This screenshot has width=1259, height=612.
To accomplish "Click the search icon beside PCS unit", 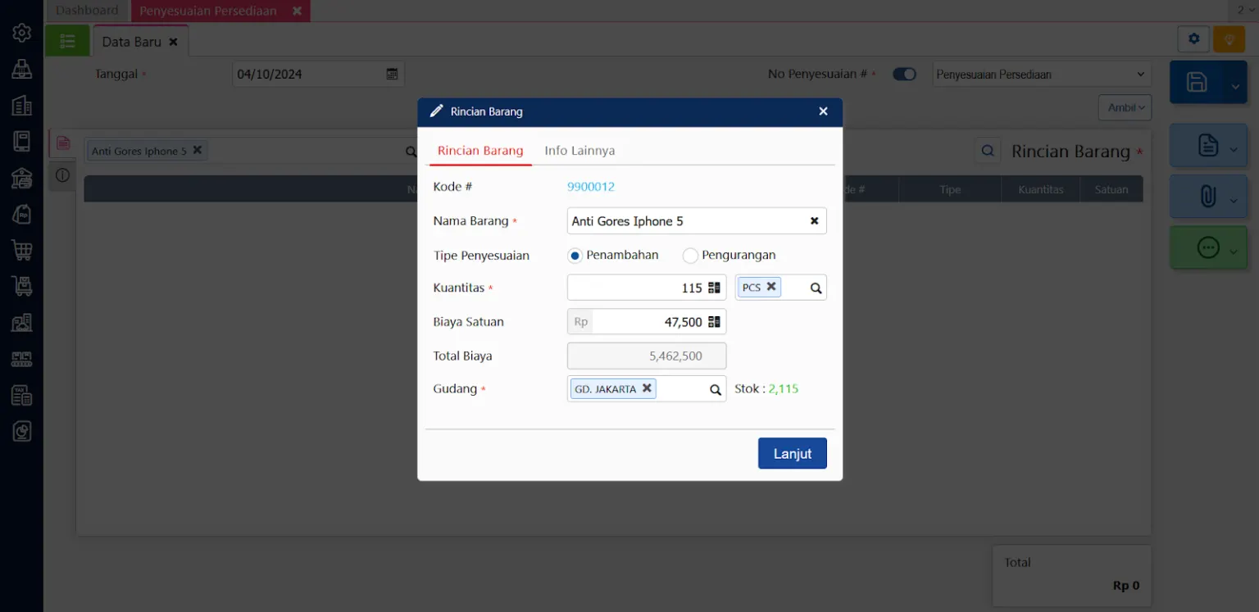I will [816, 288].
